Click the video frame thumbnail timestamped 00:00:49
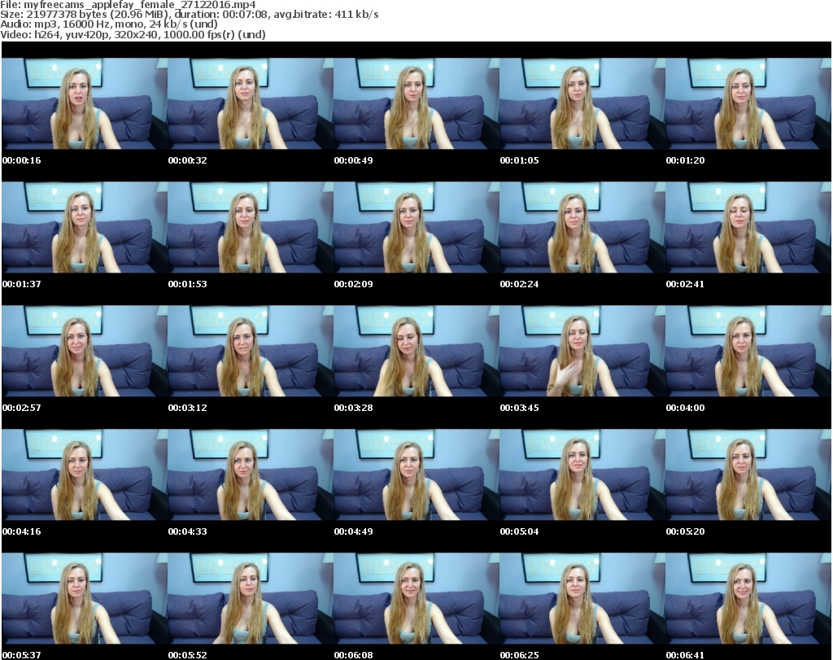This screenshot has height=660, width=833. pyautogui.click(x=416, y=103)
